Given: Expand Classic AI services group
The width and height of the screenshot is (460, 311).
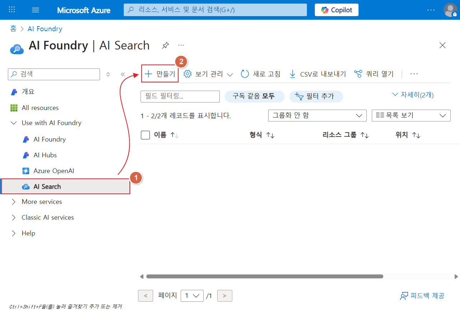Looking at the screenshot, I should tap(14, 217).
